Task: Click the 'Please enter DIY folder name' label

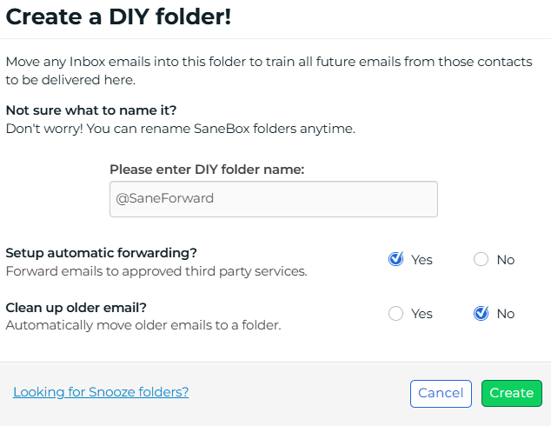Action: pos(207,170)
